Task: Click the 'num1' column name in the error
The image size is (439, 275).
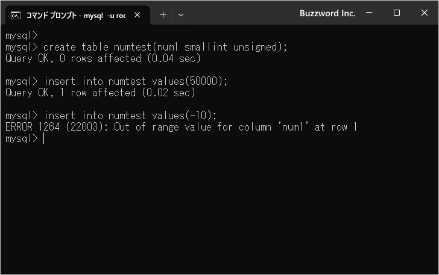Action: tap(293, 127)
